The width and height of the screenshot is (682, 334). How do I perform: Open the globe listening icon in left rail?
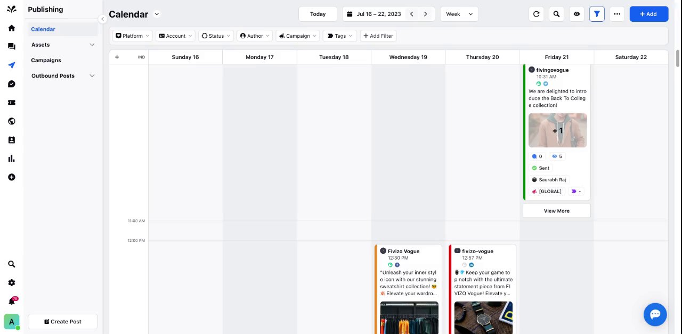(x=12, y=121)
